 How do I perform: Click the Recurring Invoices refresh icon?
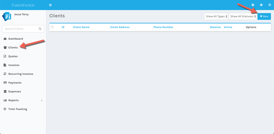click(x=5, y=74)
